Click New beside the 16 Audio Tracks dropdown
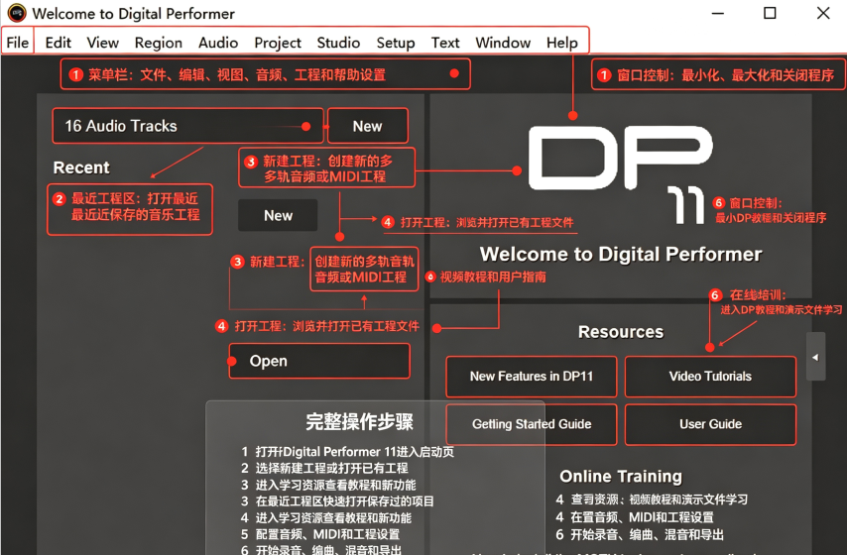Screen dimensions: 847x555 (367, 126)
